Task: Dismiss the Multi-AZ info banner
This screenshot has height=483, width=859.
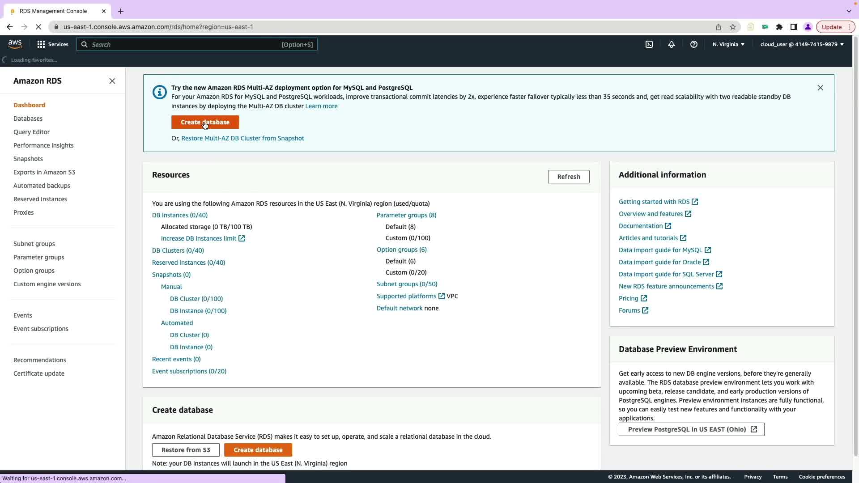Action: pyautogui.click(x=820, y=88)
